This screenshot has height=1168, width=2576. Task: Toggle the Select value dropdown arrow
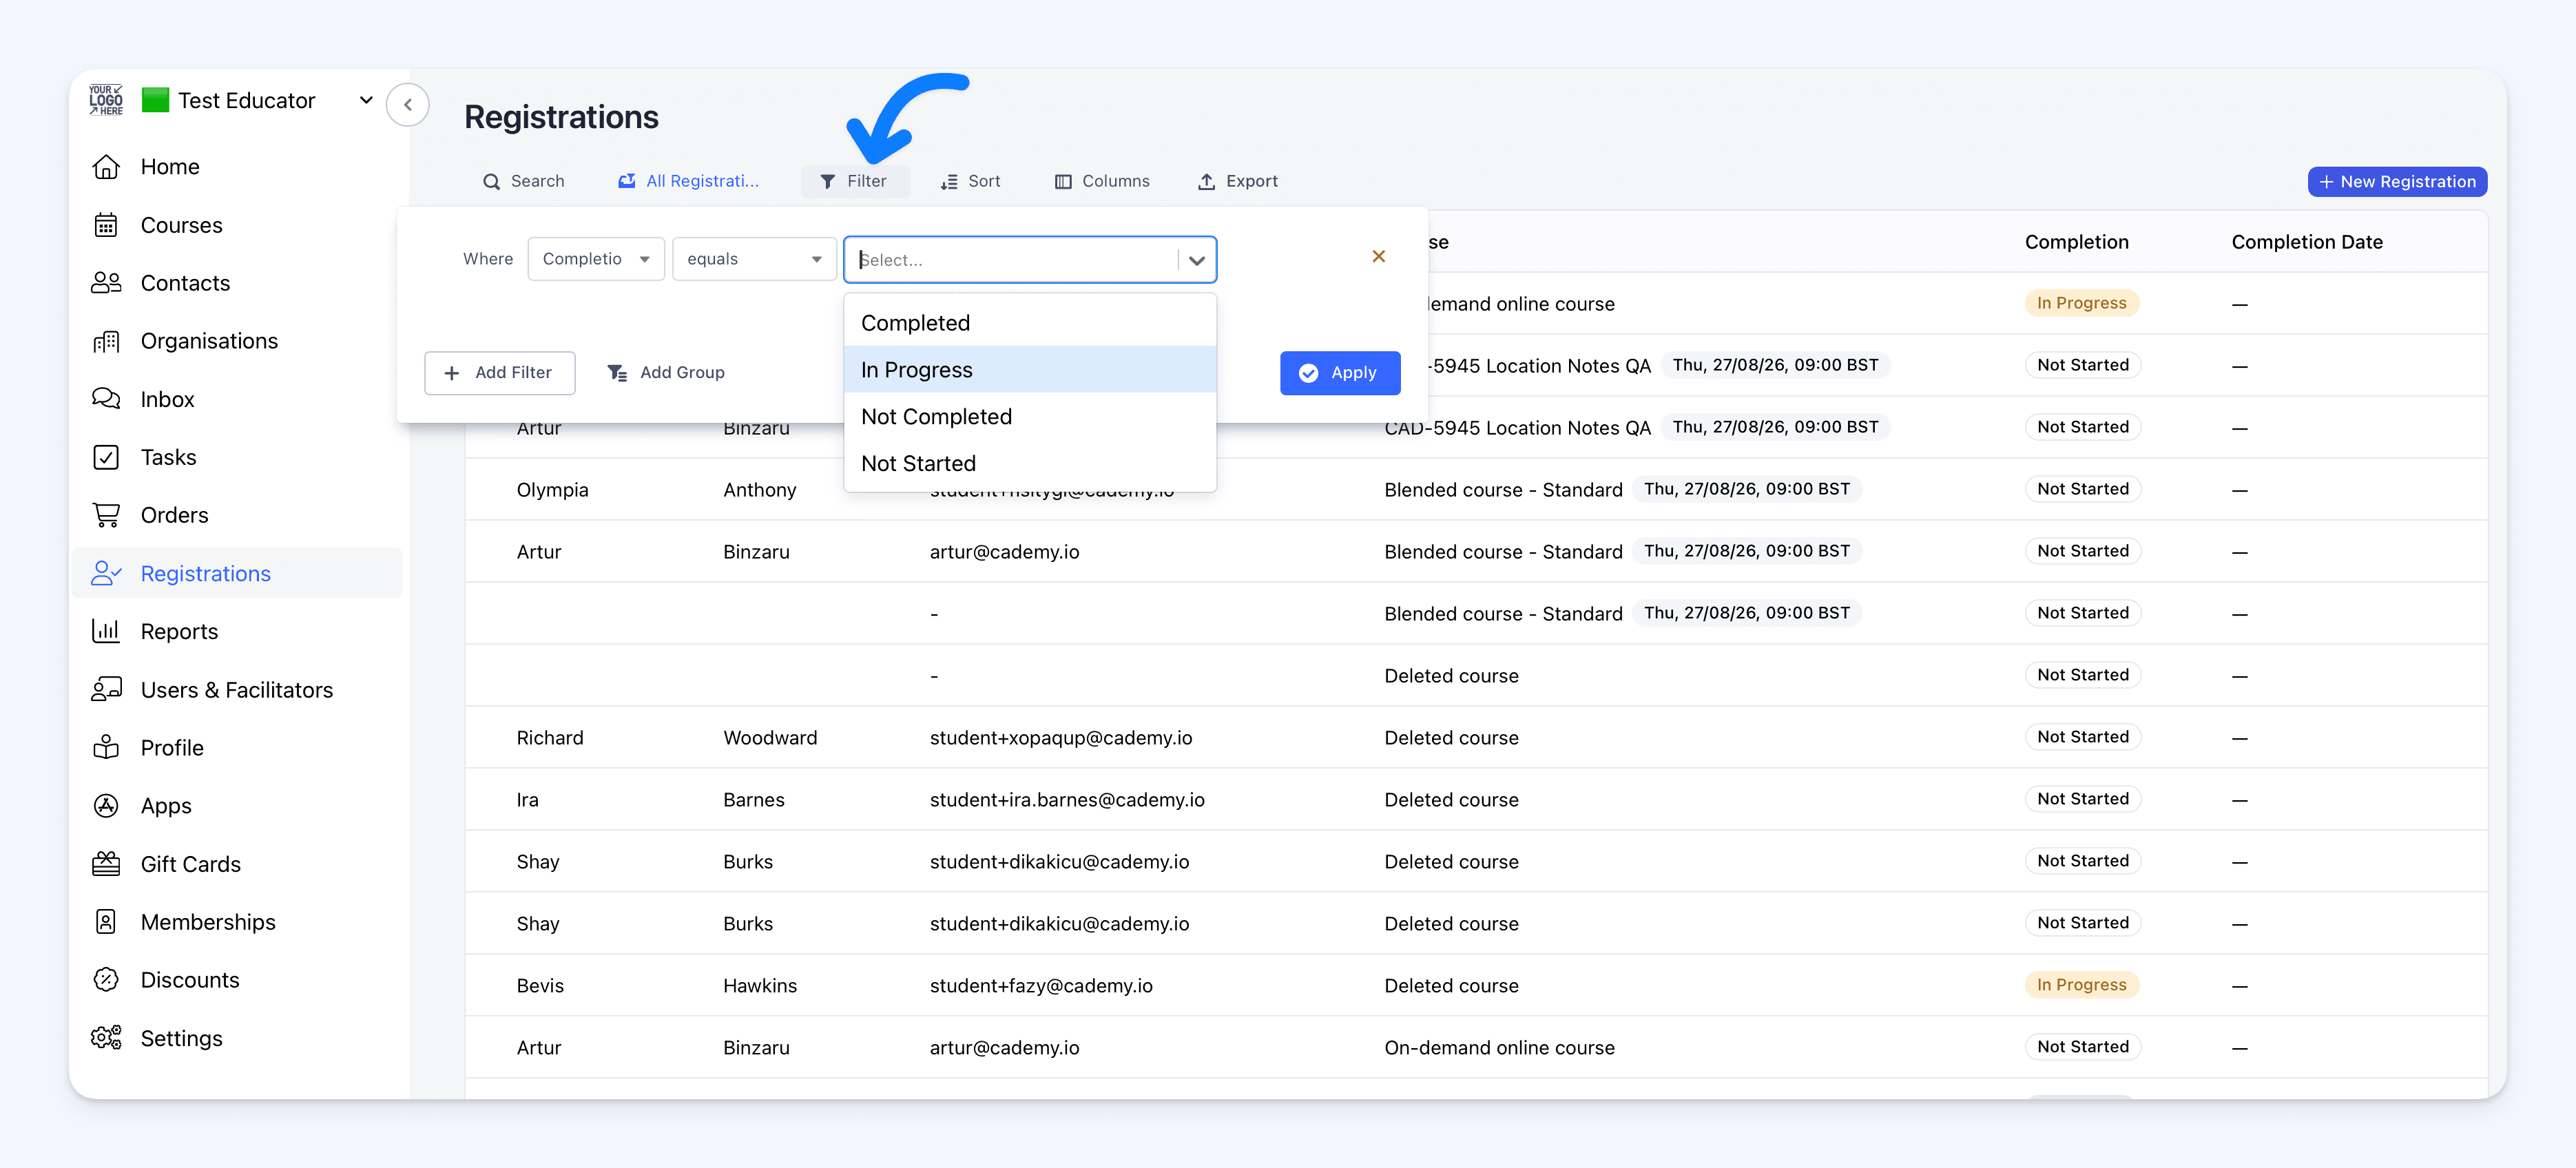pyautogui.click(x=1197, y=260)
